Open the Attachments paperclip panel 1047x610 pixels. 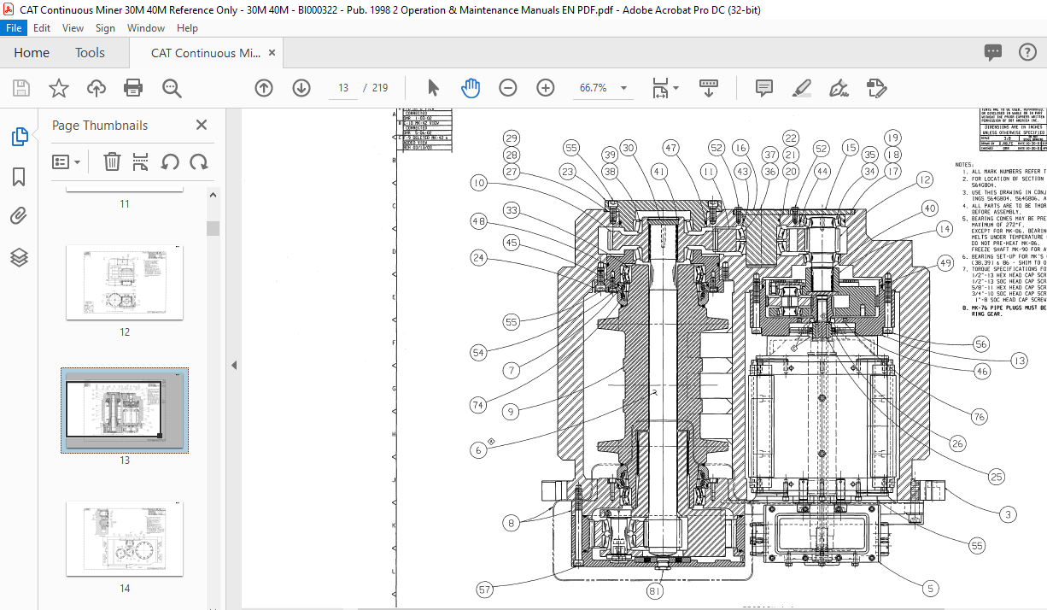pyautogui.click(x=19, y=216)
